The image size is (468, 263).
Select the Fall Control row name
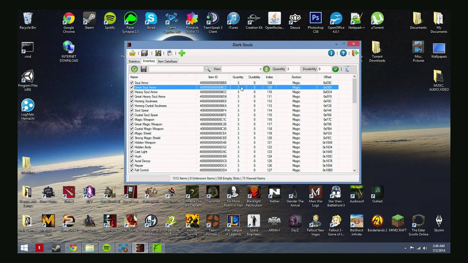(x=141, y=170)
